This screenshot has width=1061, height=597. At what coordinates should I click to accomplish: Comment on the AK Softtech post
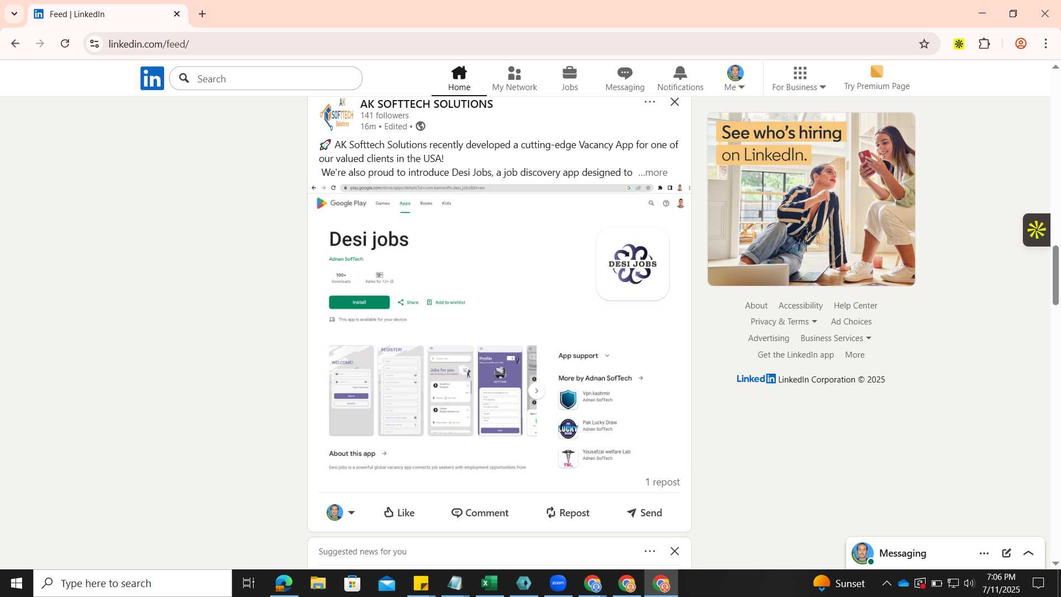click(x=480, y=512)
